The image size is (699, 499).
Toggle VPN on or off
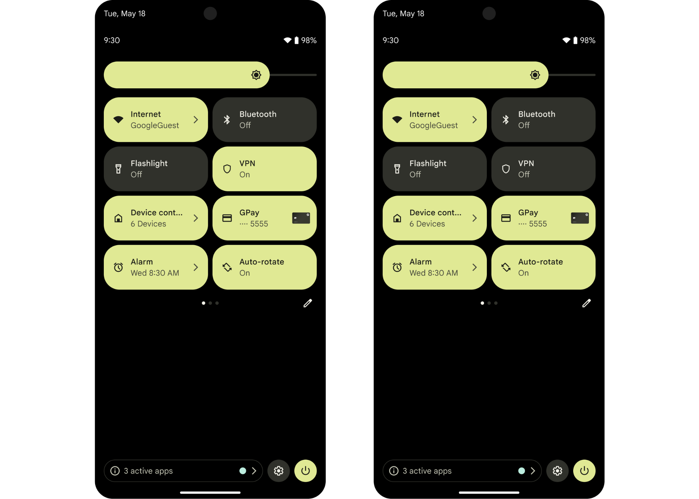[x=265, y=169]
